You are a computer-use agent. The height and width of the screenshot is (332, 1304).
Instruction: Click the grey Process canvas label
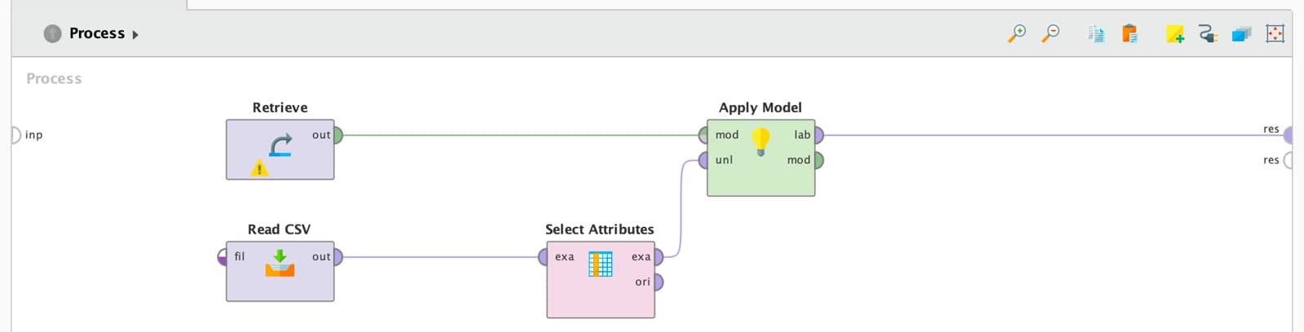54,79
